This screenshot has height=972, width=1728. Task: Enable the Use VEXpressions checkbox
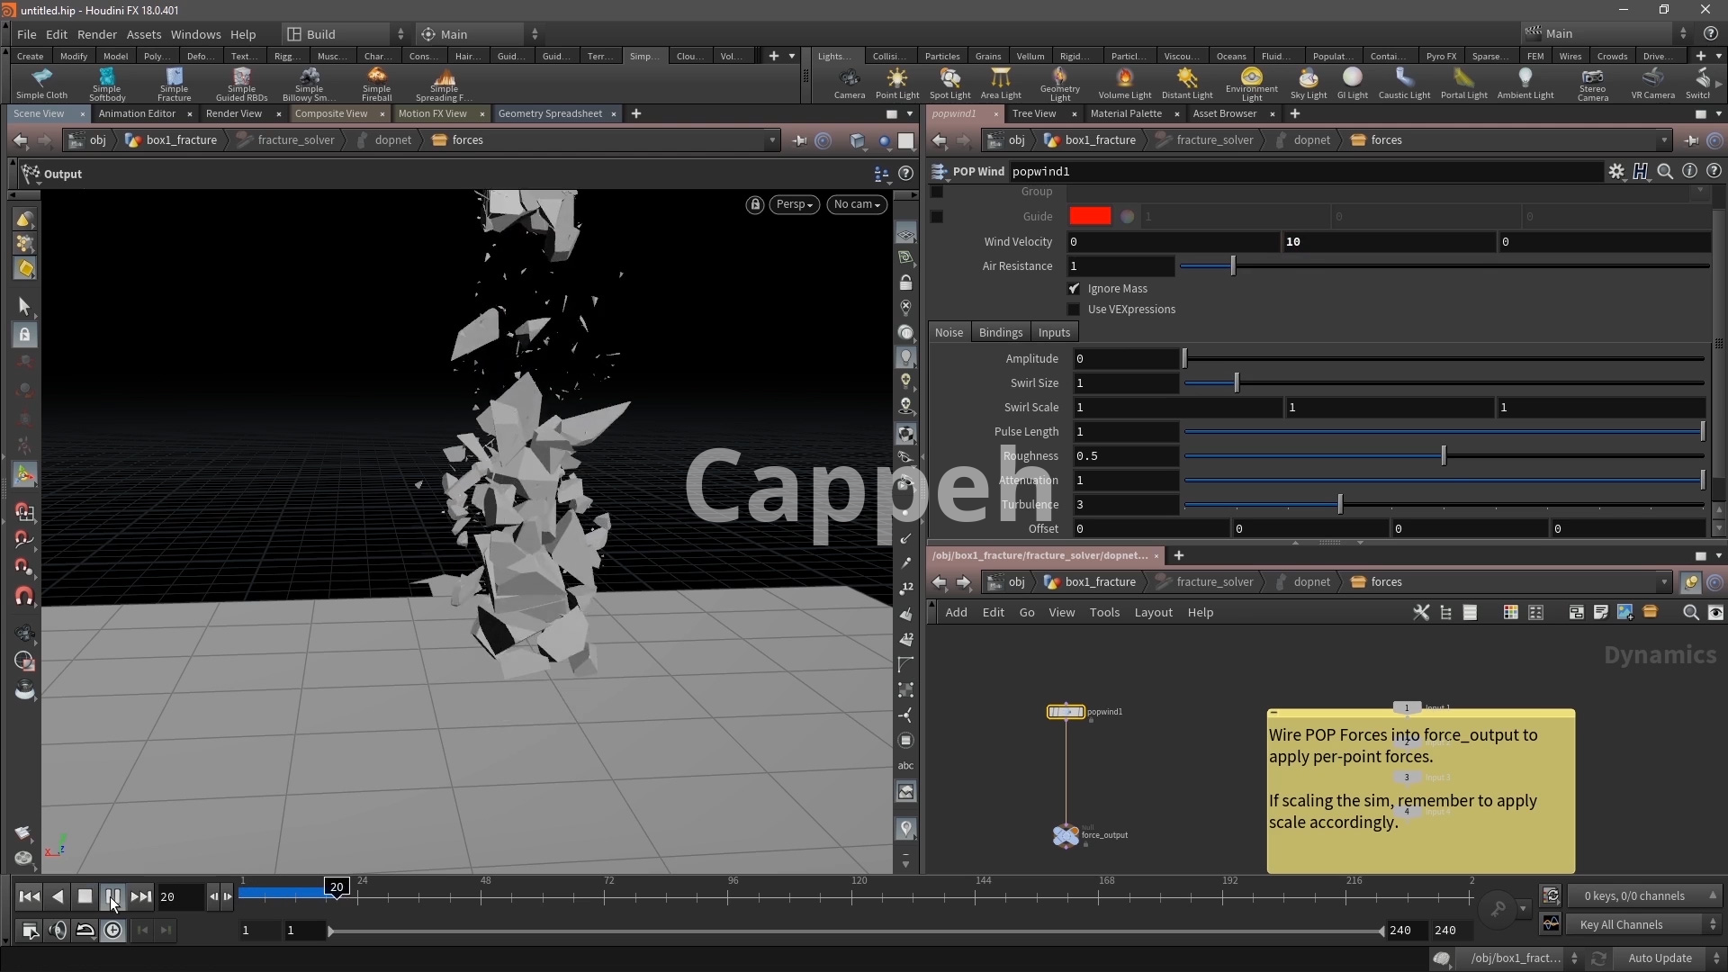pyautogui.click(x=1074, y=310)
